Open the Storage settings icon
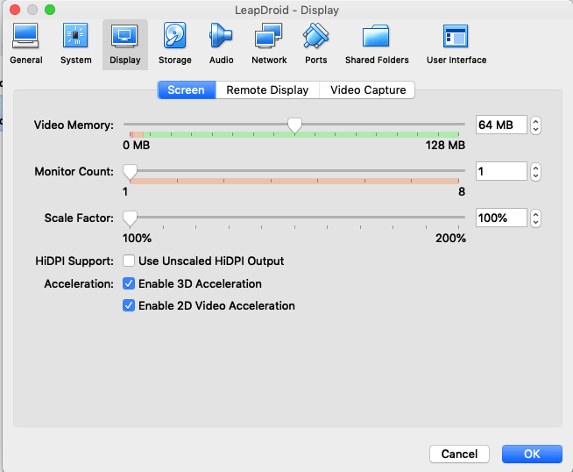The image size is (573, 472). click(x=174, y=43)
